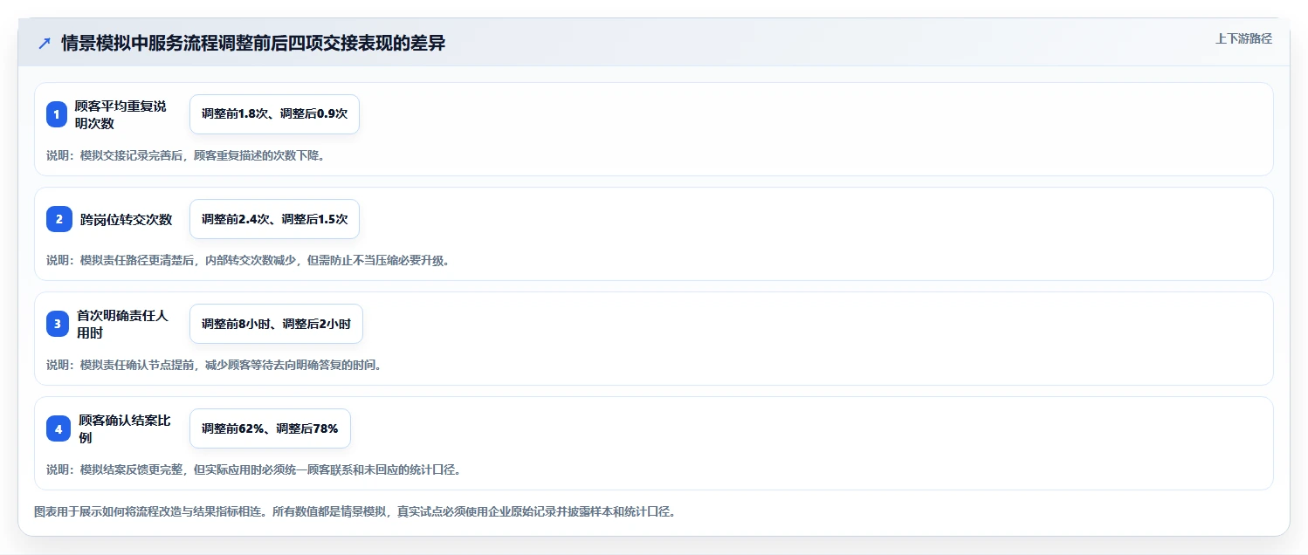Select the number 3 badge
The image size is (1308, 555).
(58, 324)
